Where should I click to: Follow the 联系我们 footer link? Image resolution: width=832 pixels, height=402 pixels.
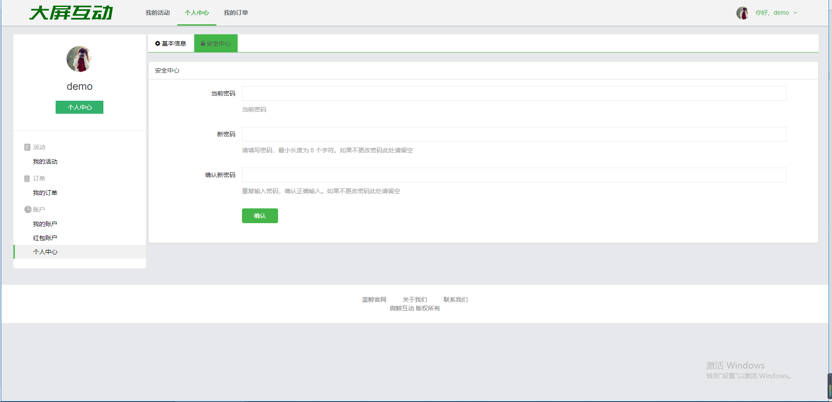click(x=455, y=300)
